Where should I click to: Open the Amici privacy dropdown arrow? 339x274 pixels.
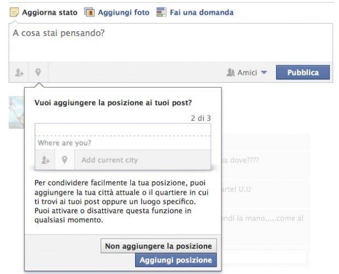tap(264, 72)
